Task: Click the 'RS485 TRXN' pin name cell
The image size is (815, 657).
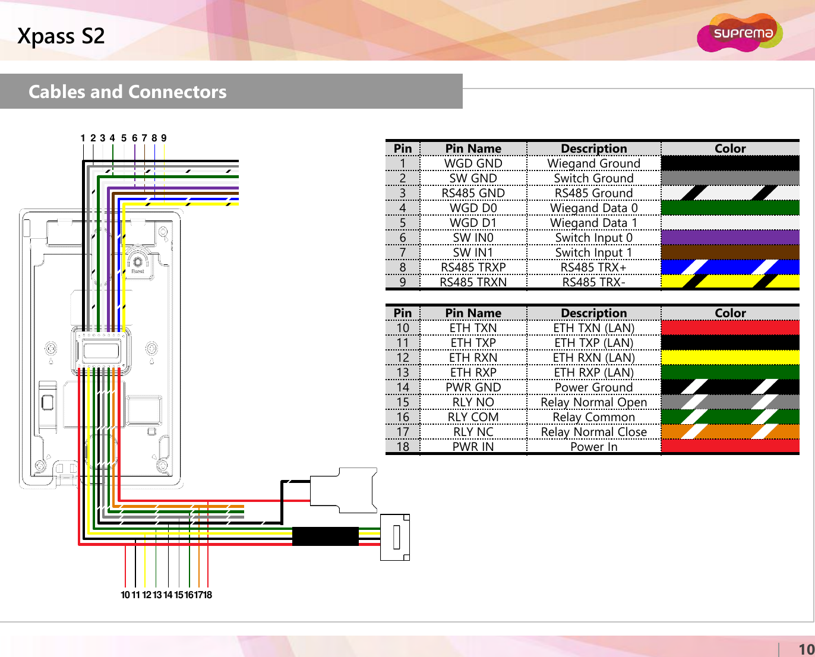Action: [x=473, y=282]
